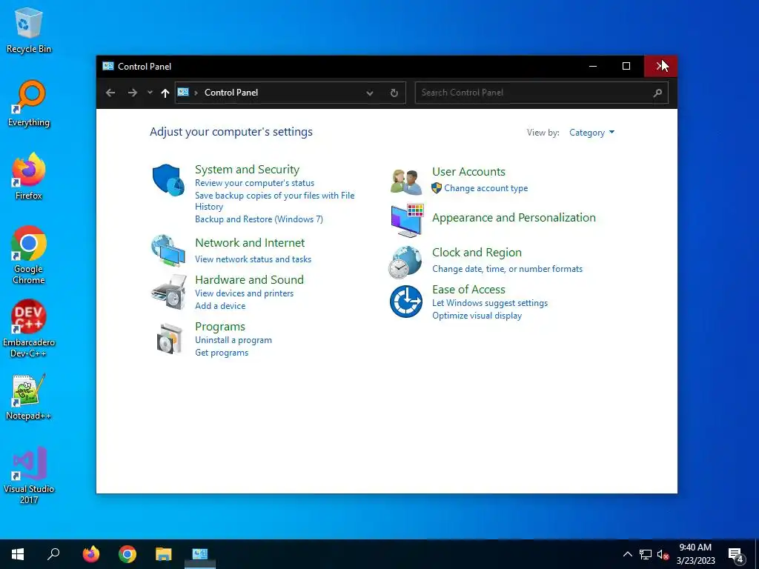Click View network status and tasks
Image resolution: width=759 pixels, height=569 pixels.
(253, 259)
